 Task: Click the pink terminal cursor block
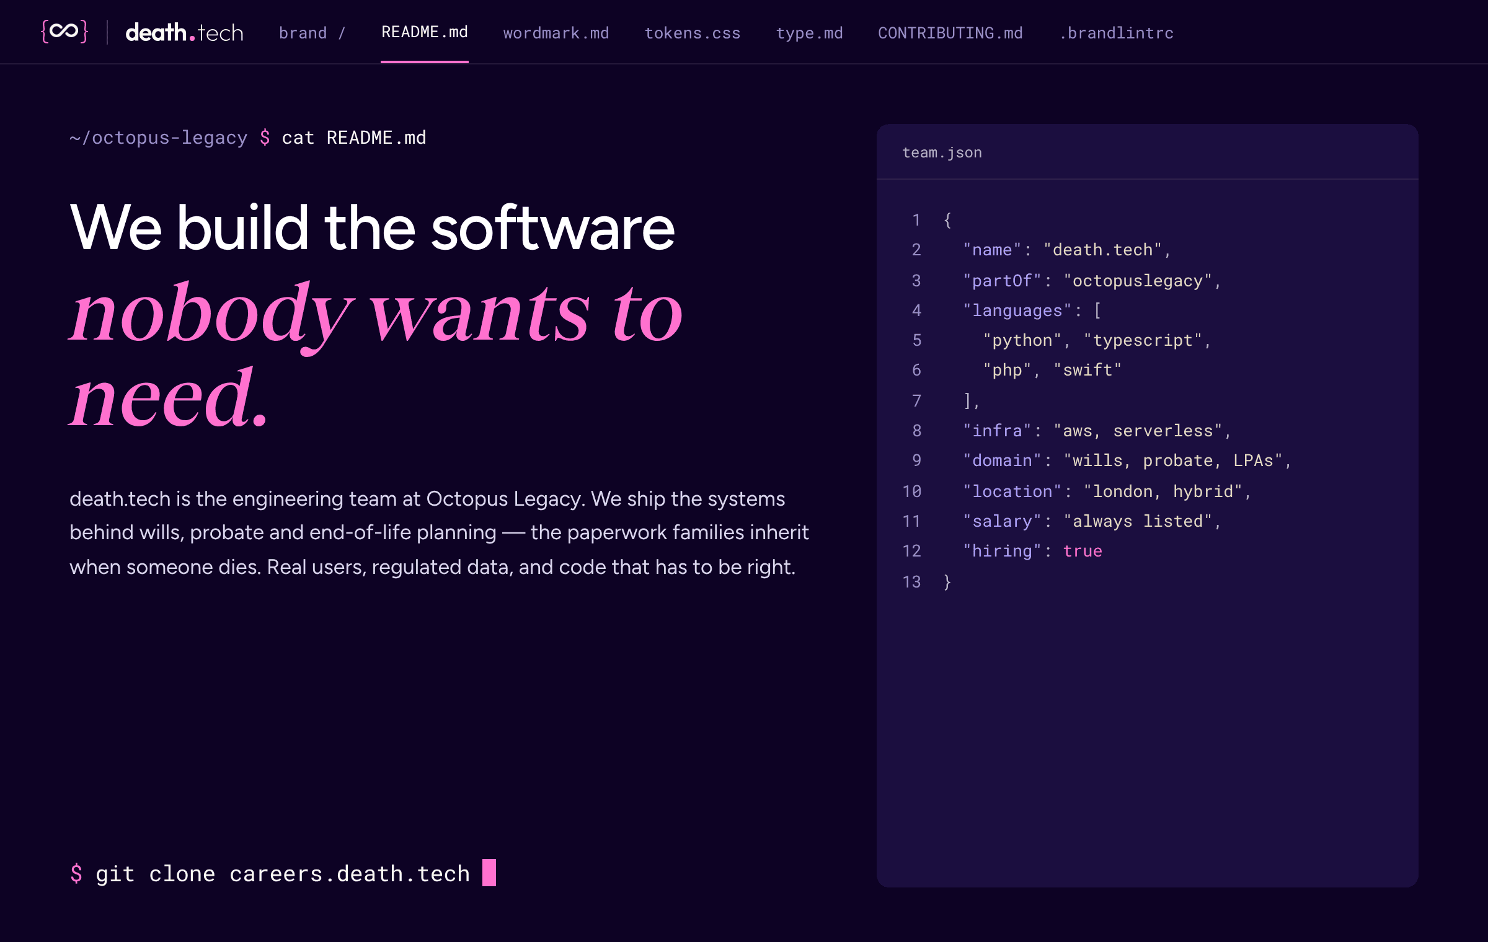pyautogui.click(x=489, y=873)
